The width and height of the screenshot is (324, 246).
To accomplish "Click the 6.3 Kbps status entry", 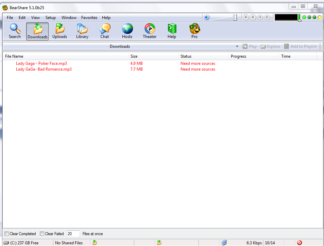I will (x=254, y=243).
